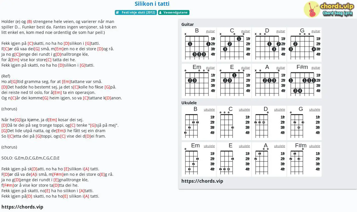
Task: Open ukulele link next to G chord
Action: (x=315, y=109)
